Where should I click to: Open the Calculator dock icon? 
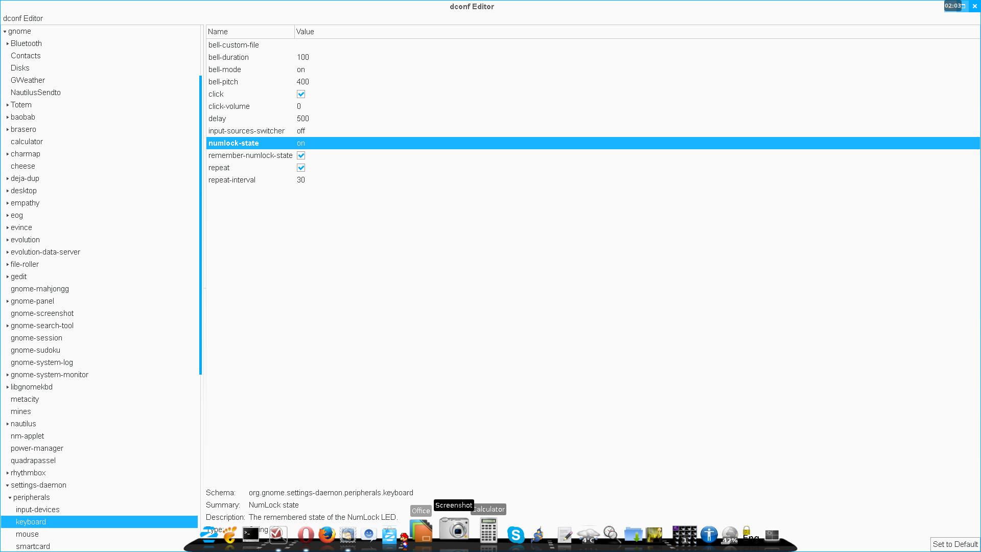[x=488, y=530]
